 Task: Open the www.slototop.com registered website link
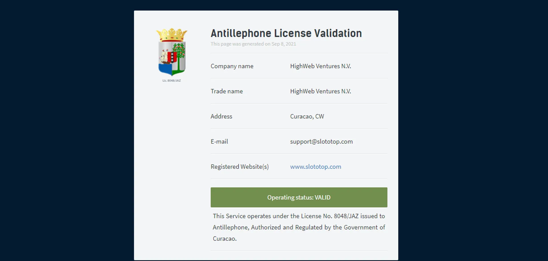point(315,166)
